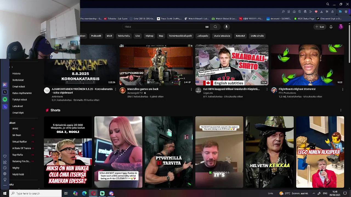The width and height of the screenshot is (351, 197).
Task: Open History clock in Opera sidebar
Action: 5,168
